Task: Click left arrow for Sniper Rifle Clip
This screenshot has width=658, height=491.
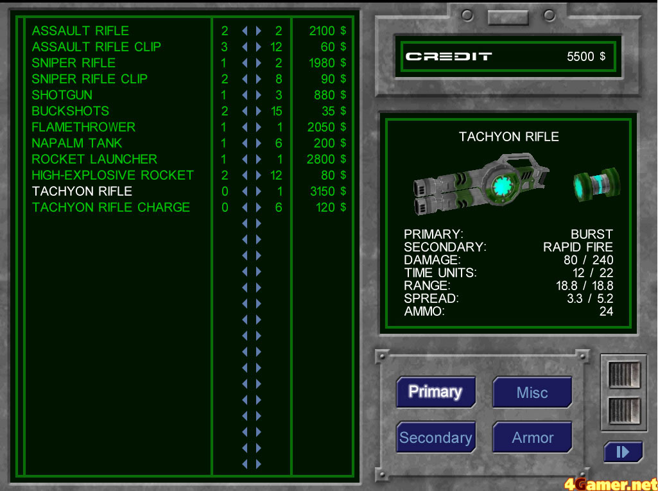Action: 245,79
